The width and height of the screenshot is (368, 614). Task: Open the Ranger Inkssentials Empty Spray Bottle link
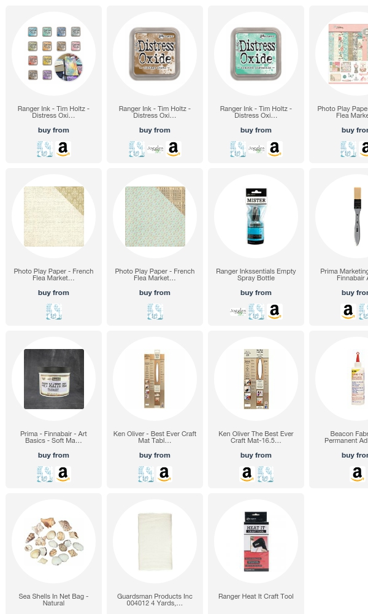coord(256,275)
